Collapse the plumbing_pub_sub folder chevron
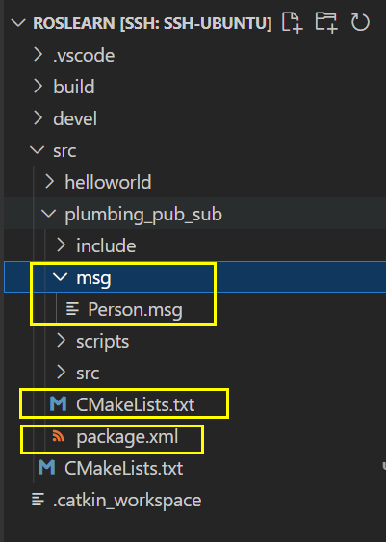This screenshot has width=386, height=542. click(48, 214)
